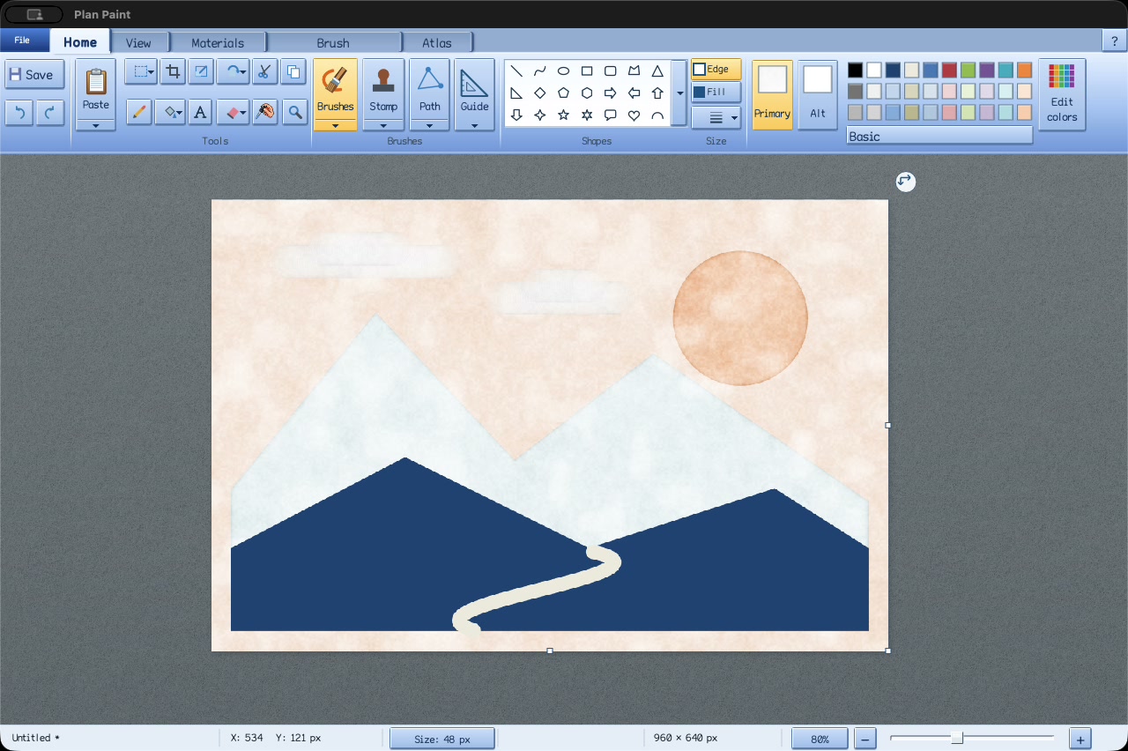Click the Redo arrow icon
The width and height of the screenshot is (1128, 751).
[50, 113]
